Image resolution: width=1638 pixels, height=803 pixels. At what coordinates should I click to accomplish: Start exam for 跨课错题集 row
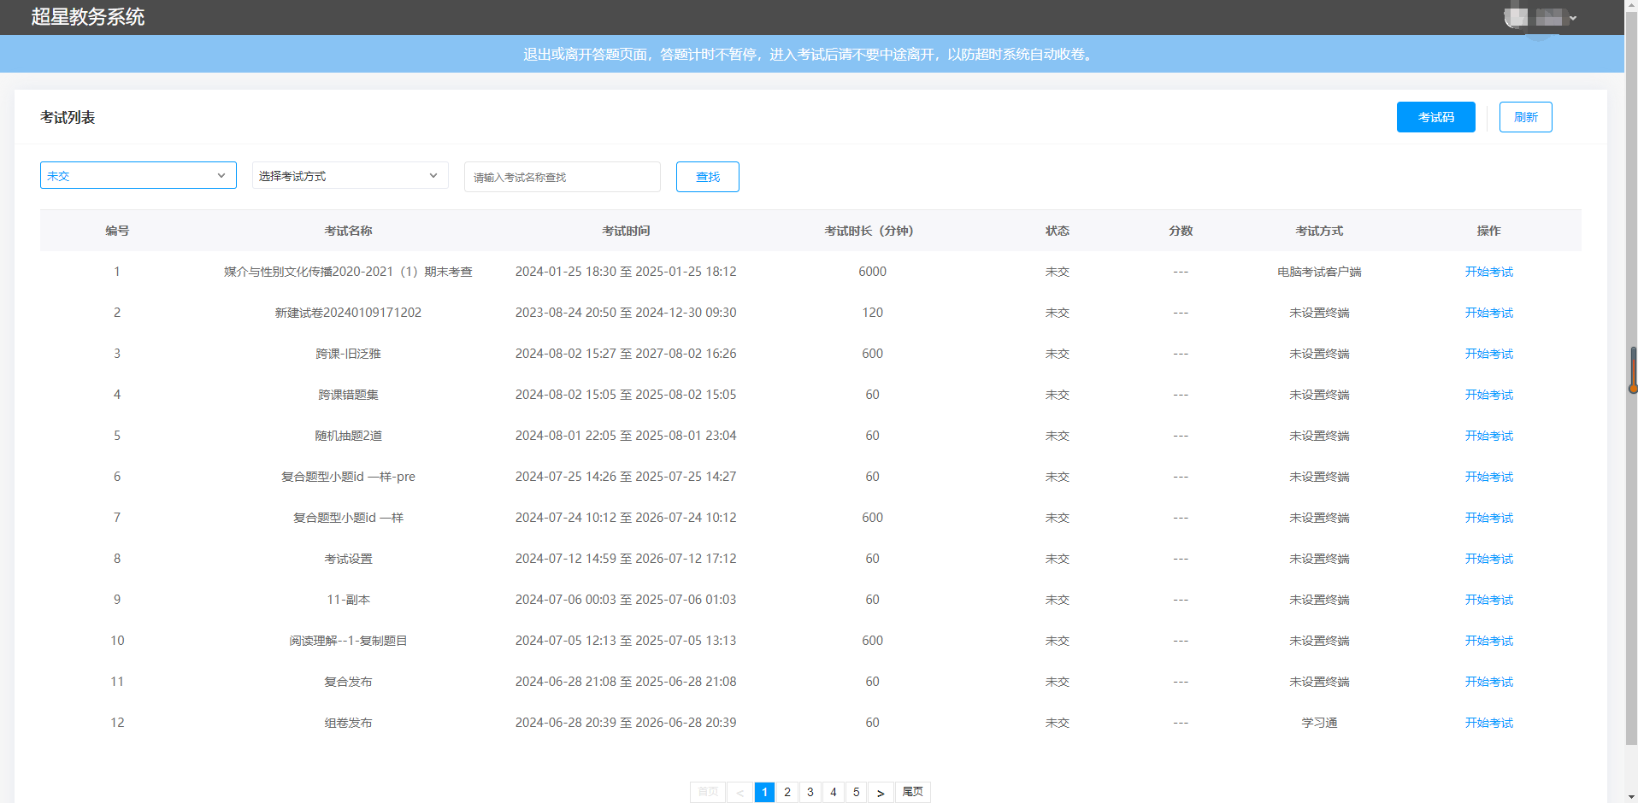1489,395
